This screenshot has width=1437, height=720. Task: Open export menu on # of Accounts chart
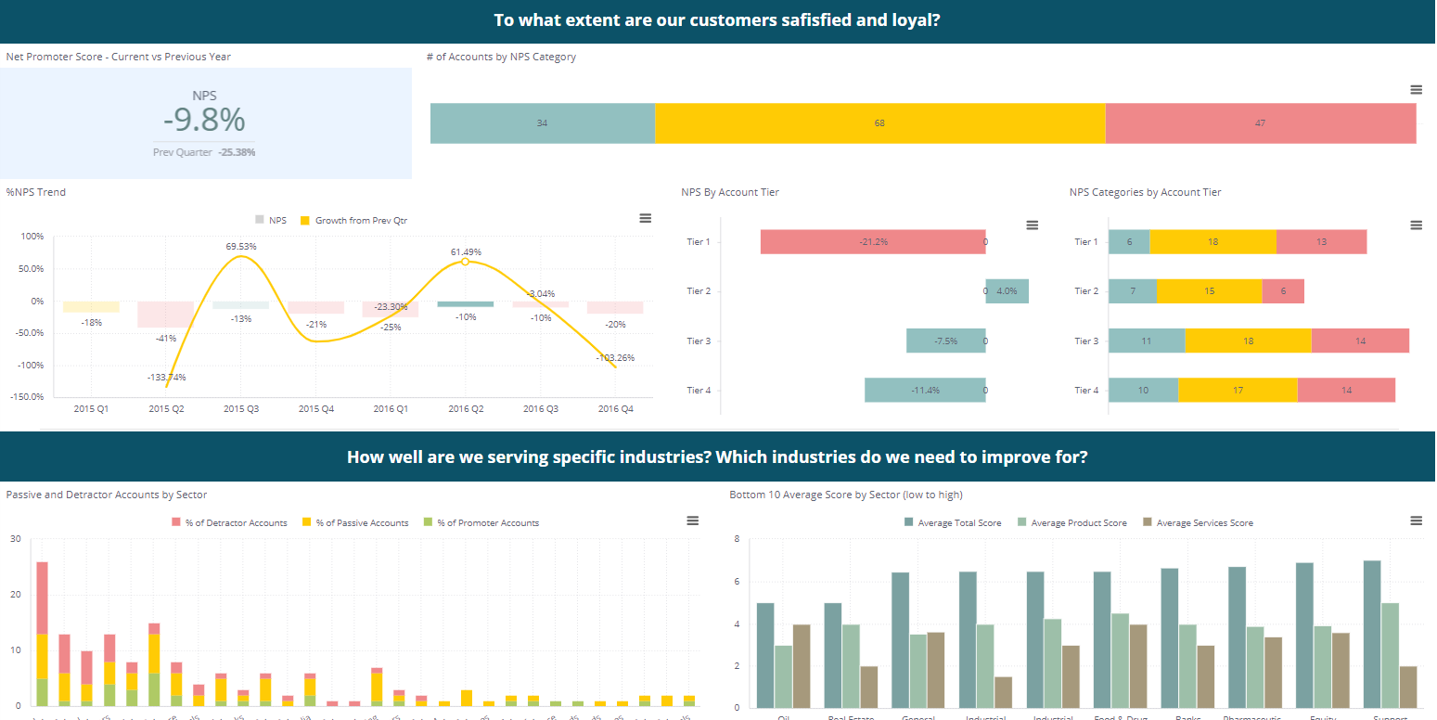1417,89
